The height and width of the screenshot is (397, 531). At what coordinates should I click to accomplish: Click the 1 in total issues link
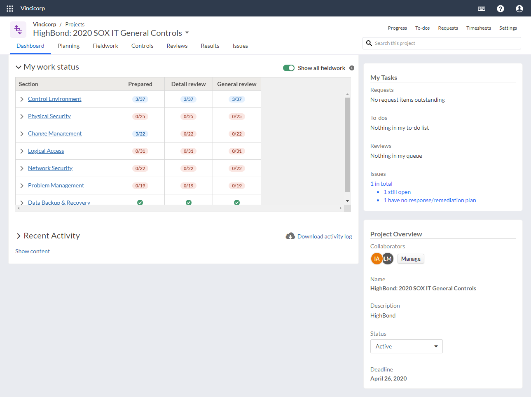(381, 184)
